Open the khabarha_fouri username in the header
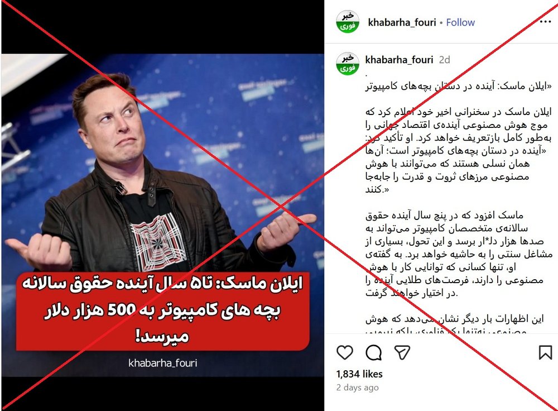This screenshot has height=411, width=558. click(x=402, y=22)
